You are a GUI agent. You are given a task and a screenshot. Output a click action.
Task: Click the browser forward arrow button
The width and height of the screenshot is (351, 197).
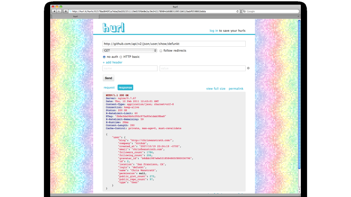59,11
